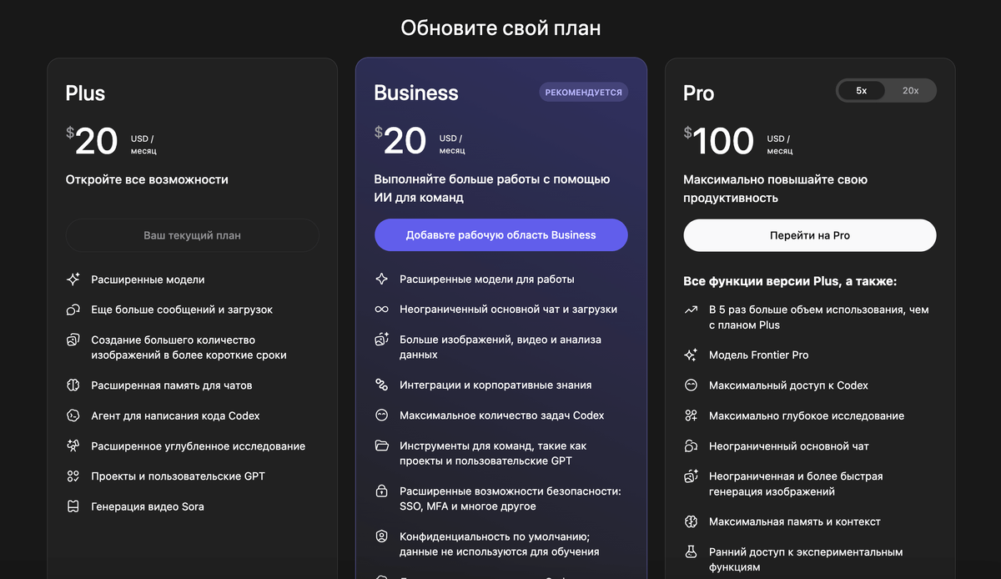Click the 'Обновите свой план' heading
This screenshot has width=1001, height=579.
point(500,28)
